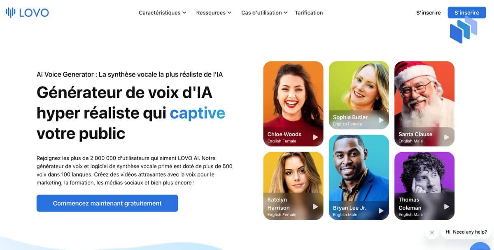Image resolution: width=494 pixels, height=250 pixels.
Task: Expand the Cas d'utilisation dropdown
Action: click(x=264, y=13)
